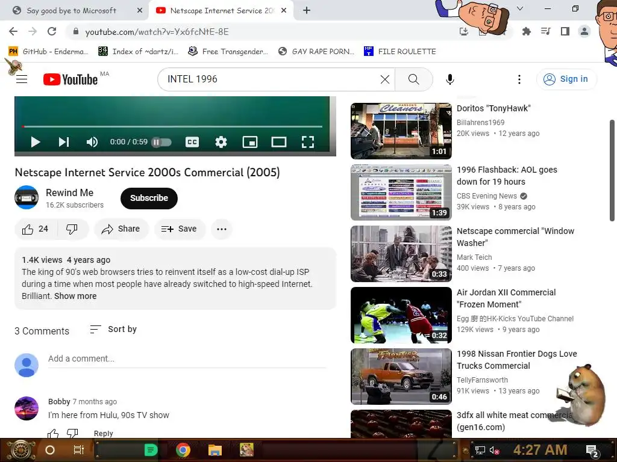Open comments Sort by menu
Viewport: 617px width, 462px height.
coord(113,329)
